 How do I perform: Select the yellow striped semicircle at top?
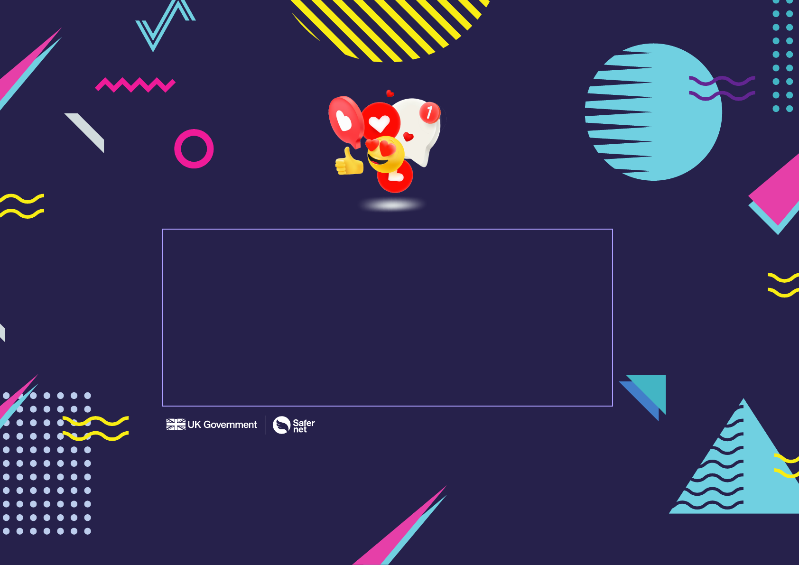point(389,28)
